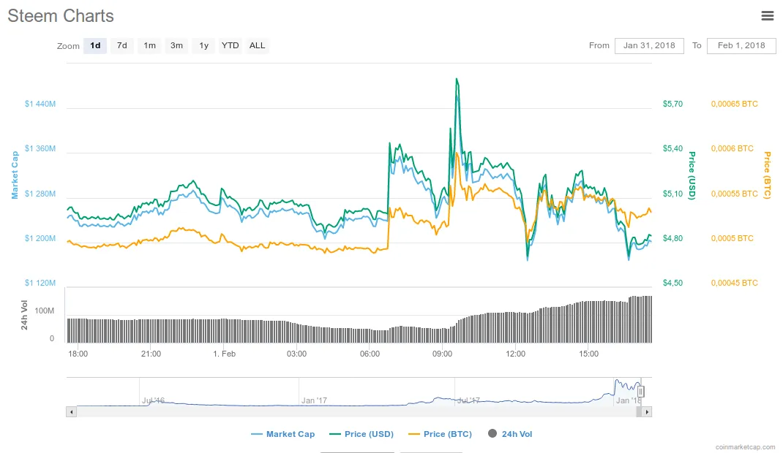Toggle the Price (BTC) series legend
The width and height of the screenshot is (783, 453).
pos(441,434)
